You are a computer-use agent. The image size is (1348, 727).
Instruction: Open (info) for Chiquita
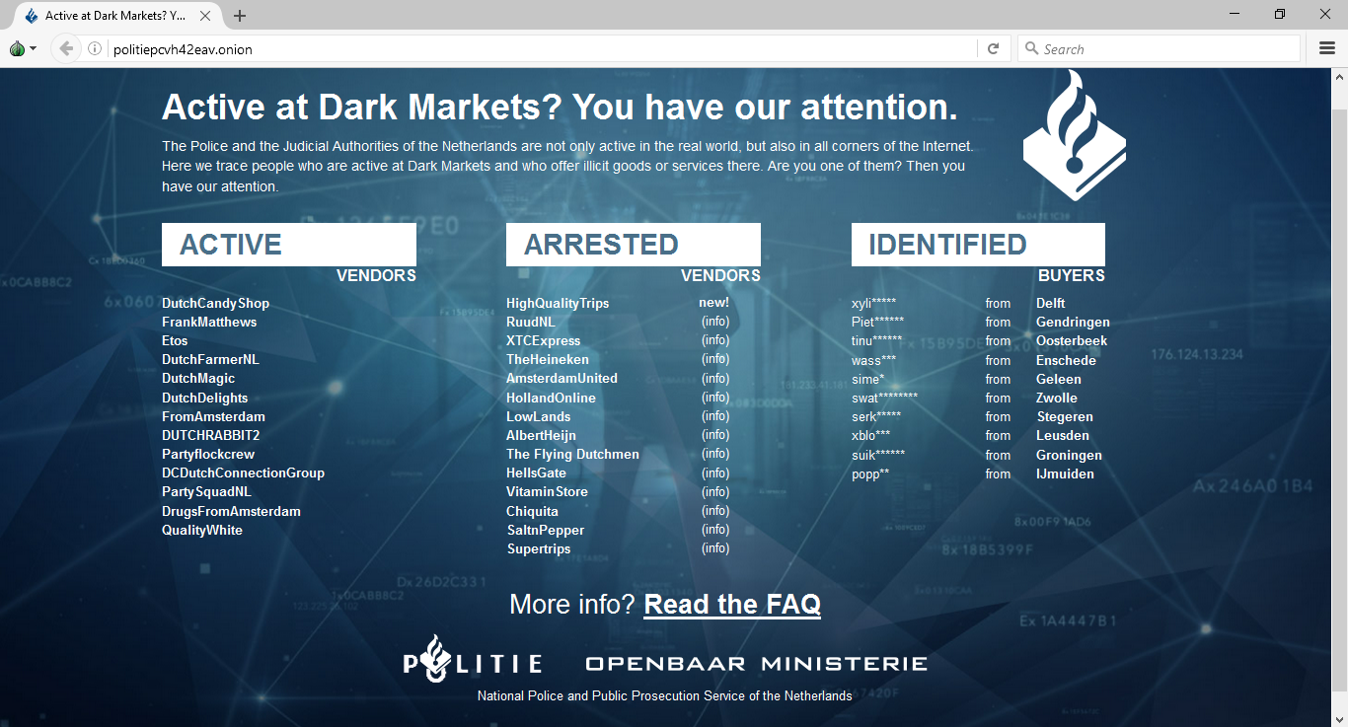pyautogui.click(x=715, y=511)
